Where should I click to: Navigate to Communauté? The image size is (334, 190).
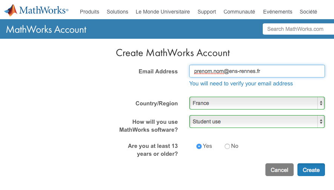tap(239, 12)
